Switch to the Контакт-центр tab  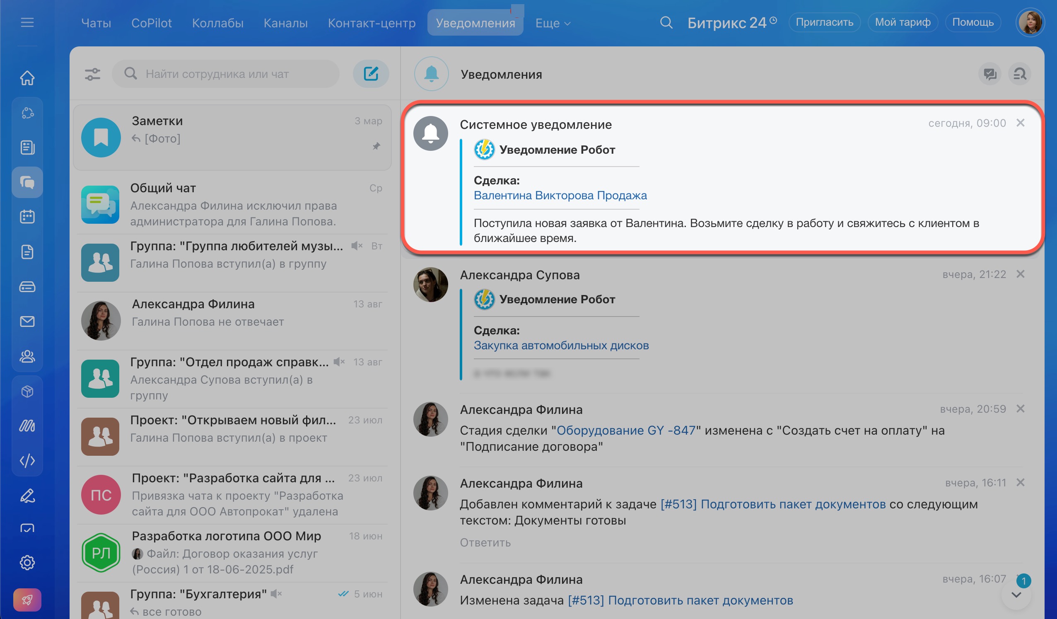pos(372,23)
